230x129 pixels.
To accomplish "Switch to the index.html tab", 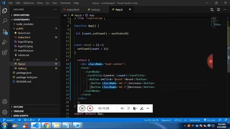I will (x=72, y=10).
